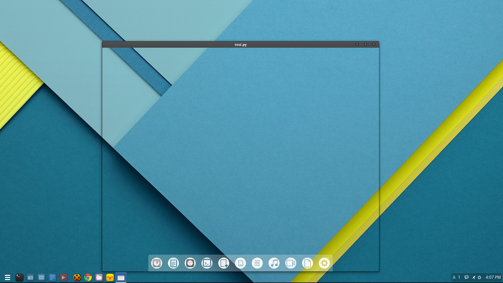Viewport: 503px width, 283px height.
Task: Open the gray Chrome icon in the dock
Action: pos(190,263)
